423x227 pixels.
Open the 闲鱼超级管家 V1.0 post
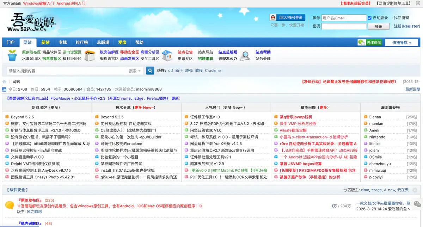[x=206, y=130]
